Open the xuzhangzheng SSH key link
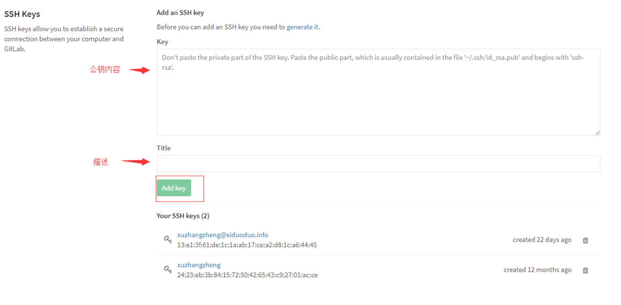 pos(199,265)
